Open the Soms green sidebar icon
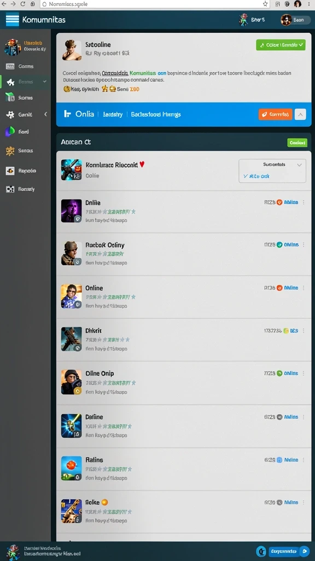 coord(10,98)
